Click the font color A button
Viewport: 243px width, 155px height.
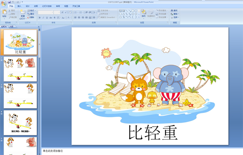68,18
